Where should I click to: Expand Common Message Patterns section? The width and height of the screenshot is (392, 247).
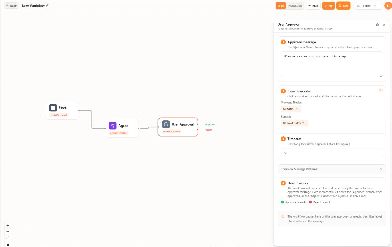point(332,169)
